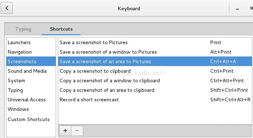This screenshot has height=138, width=253.
Task: Select Save a screenshot to Pictures row
Action: tap(155, 42)
